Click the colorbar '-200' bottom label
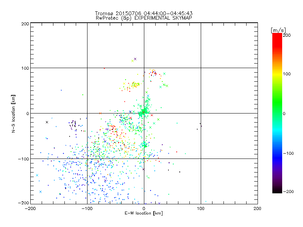Image resolution: width=303 pixels, height=227 pixels. click(288, 191)
